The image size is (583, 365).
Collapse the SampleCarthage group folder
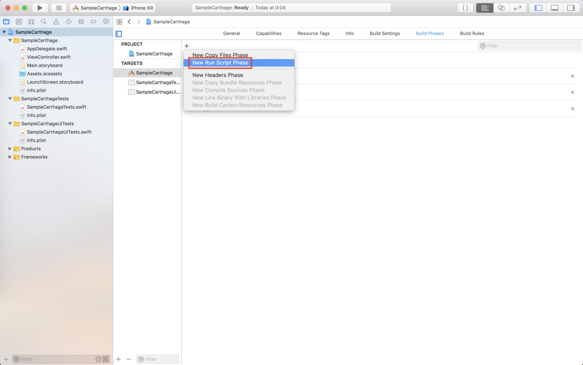(10, 40)
